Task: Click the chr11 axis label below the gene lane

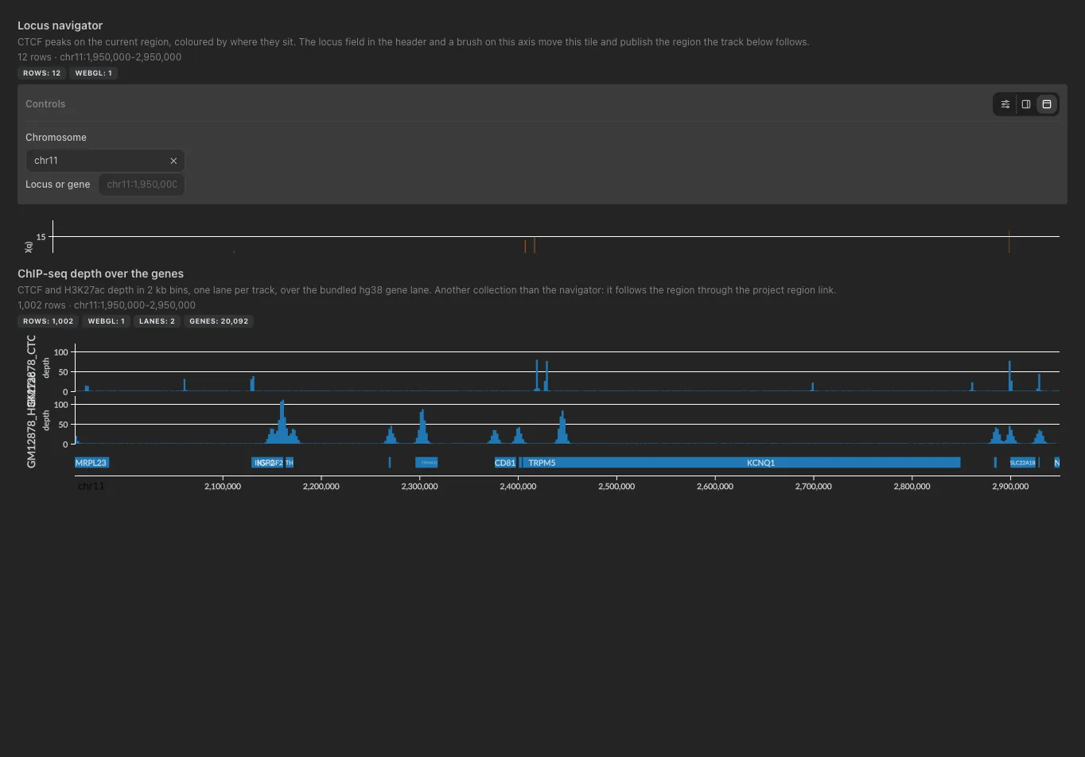Action: pos(91,486)
